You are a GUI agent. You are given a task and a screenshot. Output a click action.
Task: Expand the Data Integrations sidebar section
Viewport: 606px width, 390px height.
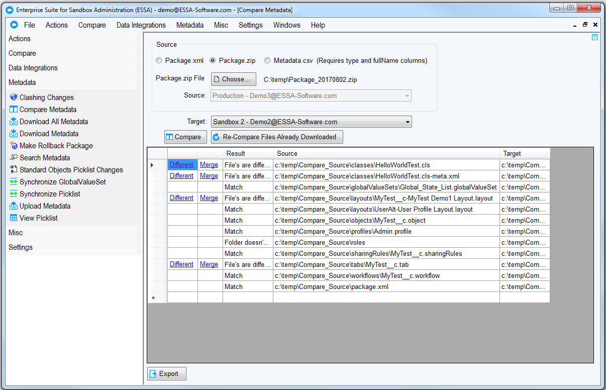tap(73, 68)
